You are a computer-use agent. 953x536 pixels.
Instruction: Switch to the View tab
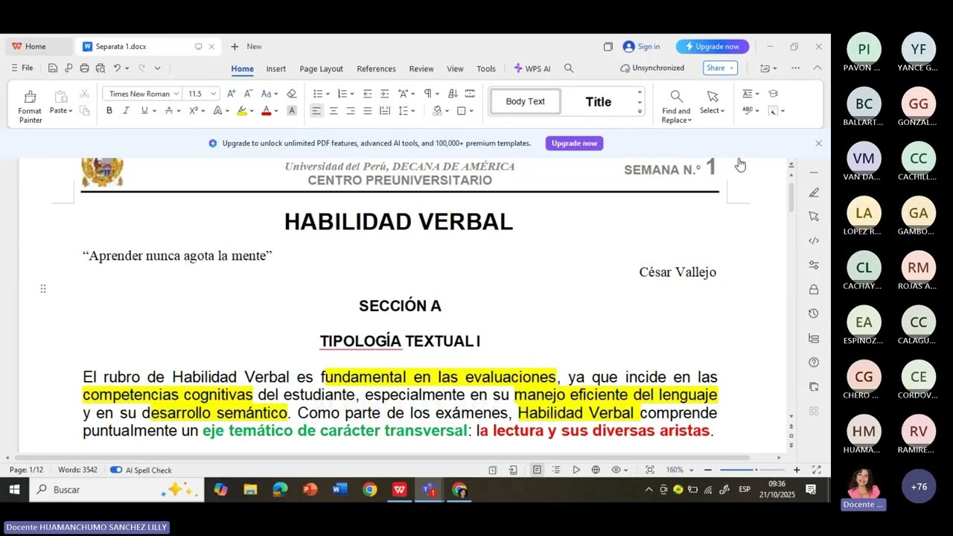455,68
